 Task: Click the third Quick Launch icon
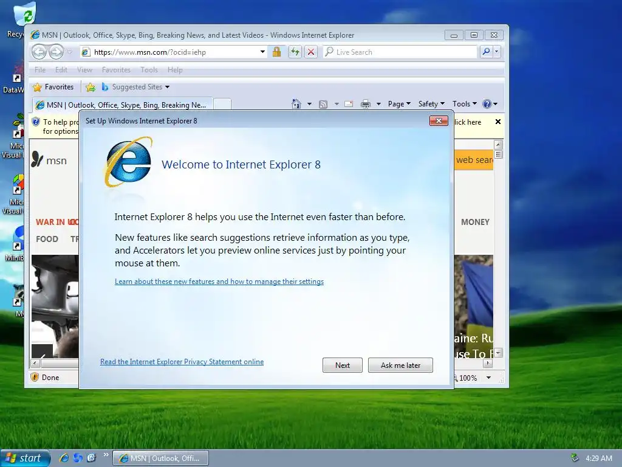click(91, 458)
